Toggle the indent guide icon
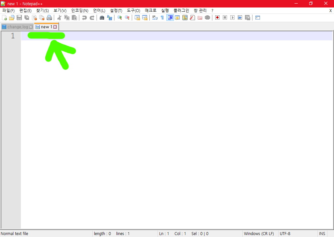Screen dimensions: 334x237 click(170, 18)
